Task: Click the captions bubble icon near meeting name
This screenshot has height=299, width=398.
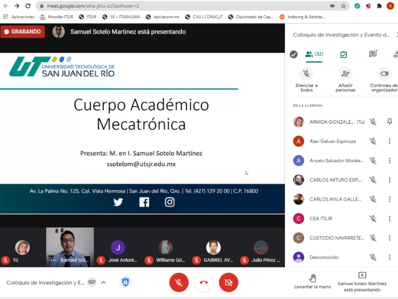Action: point(92,282)
